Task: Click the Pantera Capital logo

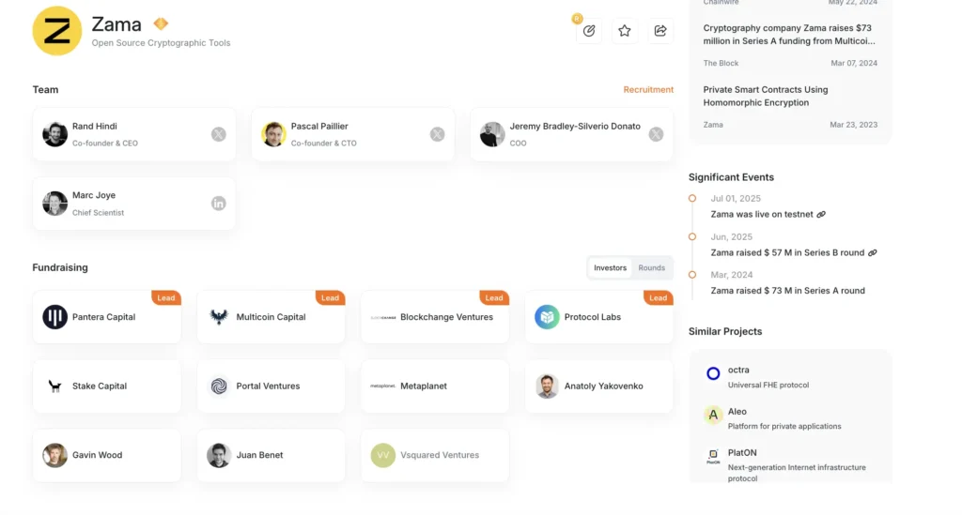Action: (54, 317)
